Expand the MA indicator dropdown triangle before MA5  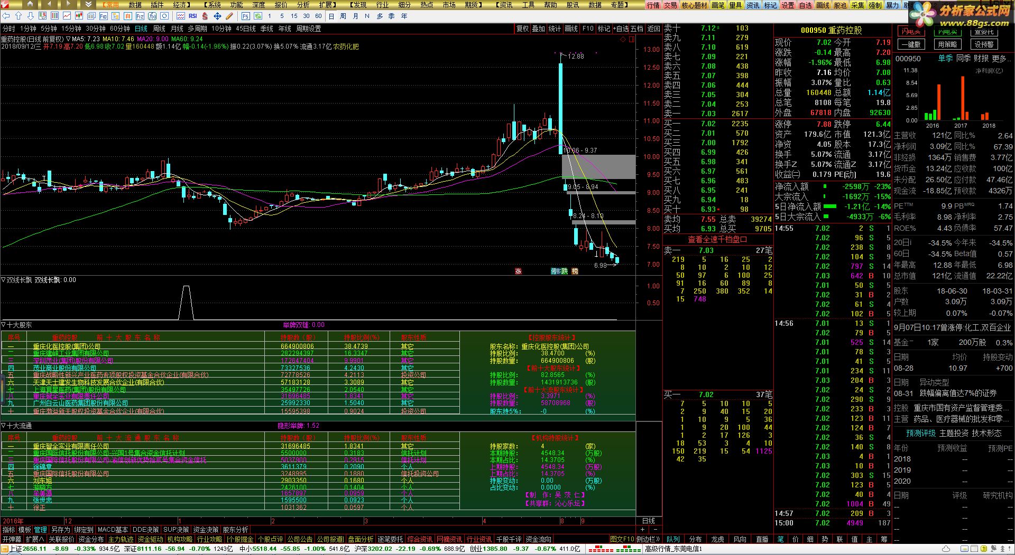click(x=68, y=39)
